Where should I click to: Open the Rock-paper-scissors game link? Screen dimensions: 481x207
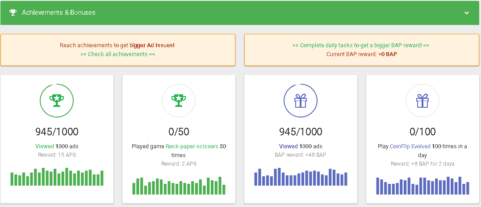[192, 146]
